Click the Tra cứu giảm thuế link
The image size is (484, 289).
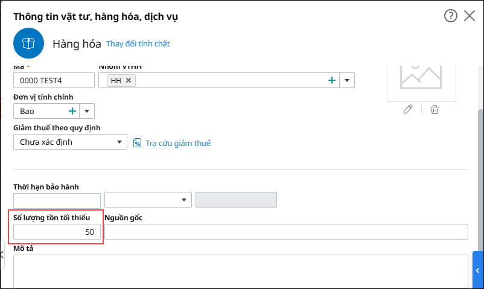click(x=178, y=143)
